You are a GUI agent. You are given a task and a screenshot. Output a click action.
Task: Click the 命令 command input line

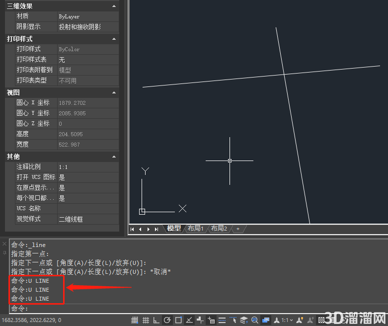tap(198, 309)
